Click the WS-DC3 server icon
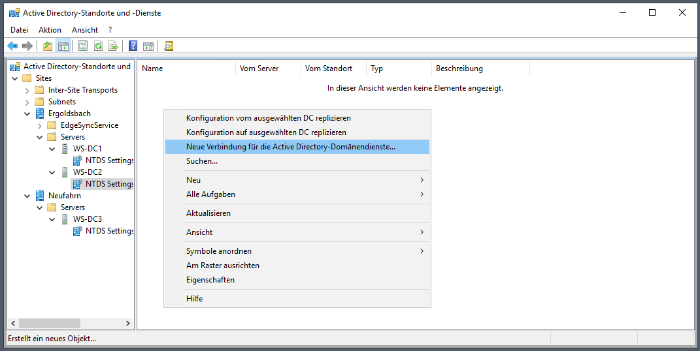Screen dimensions: 700x351 pyautogui.click(x=65, y=219)
